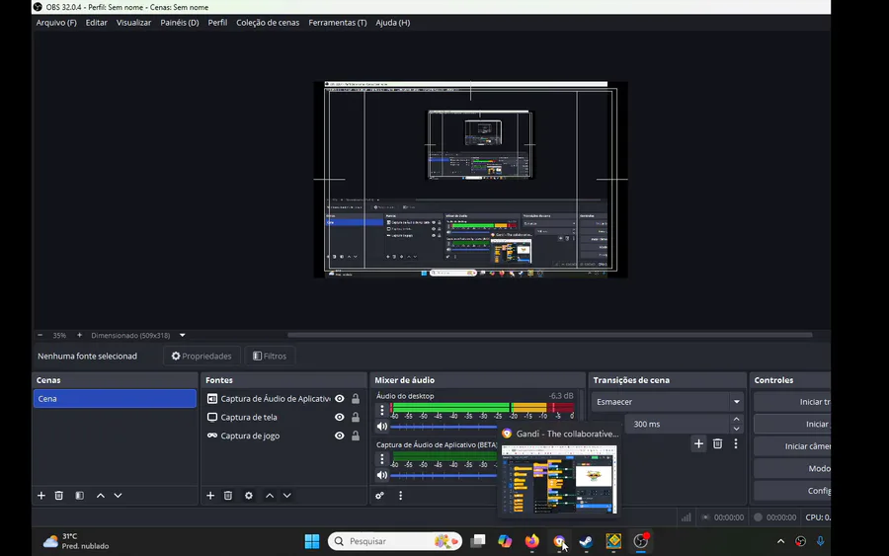Click the Propriedades button
The width and height of the screenshot is (889, 556).
point(202,356)
